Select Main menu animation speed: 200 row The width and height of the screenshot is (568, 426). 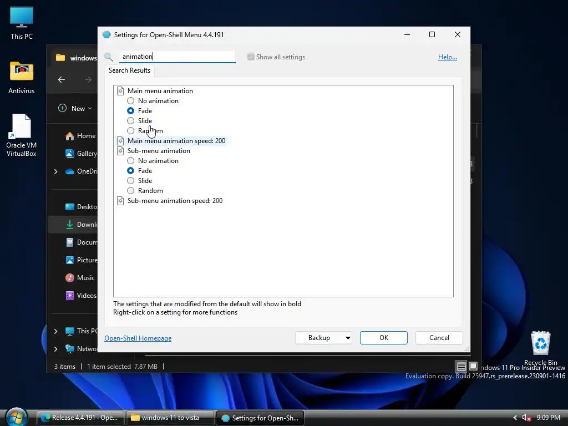(176, 141)
